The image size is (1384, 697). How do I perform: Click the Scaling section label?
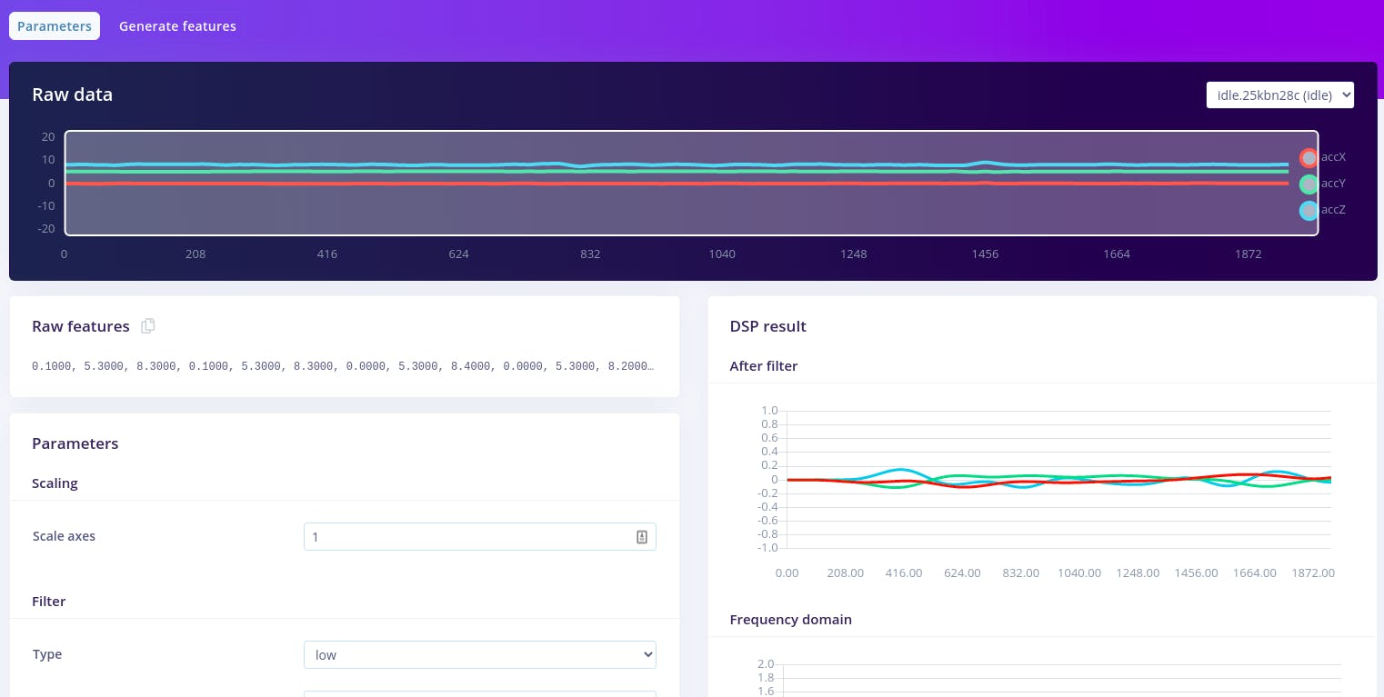click(55, 483)
